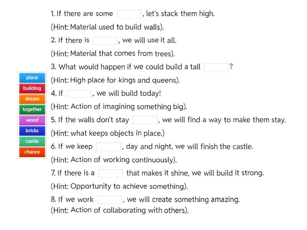Pick the blue 'place' word tile
This screenshot has height=230, width=307.
coord(32,78)
